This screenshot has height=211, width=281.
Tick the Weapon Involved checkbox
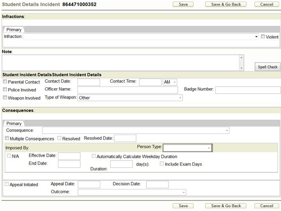coord(5,98)
